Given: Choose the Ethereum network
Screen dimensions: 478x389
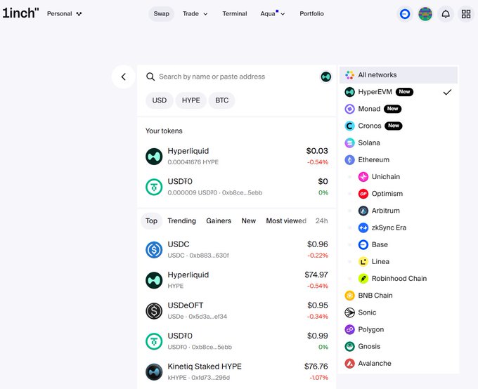Looking at the screenshot, I should pos(399,159).
